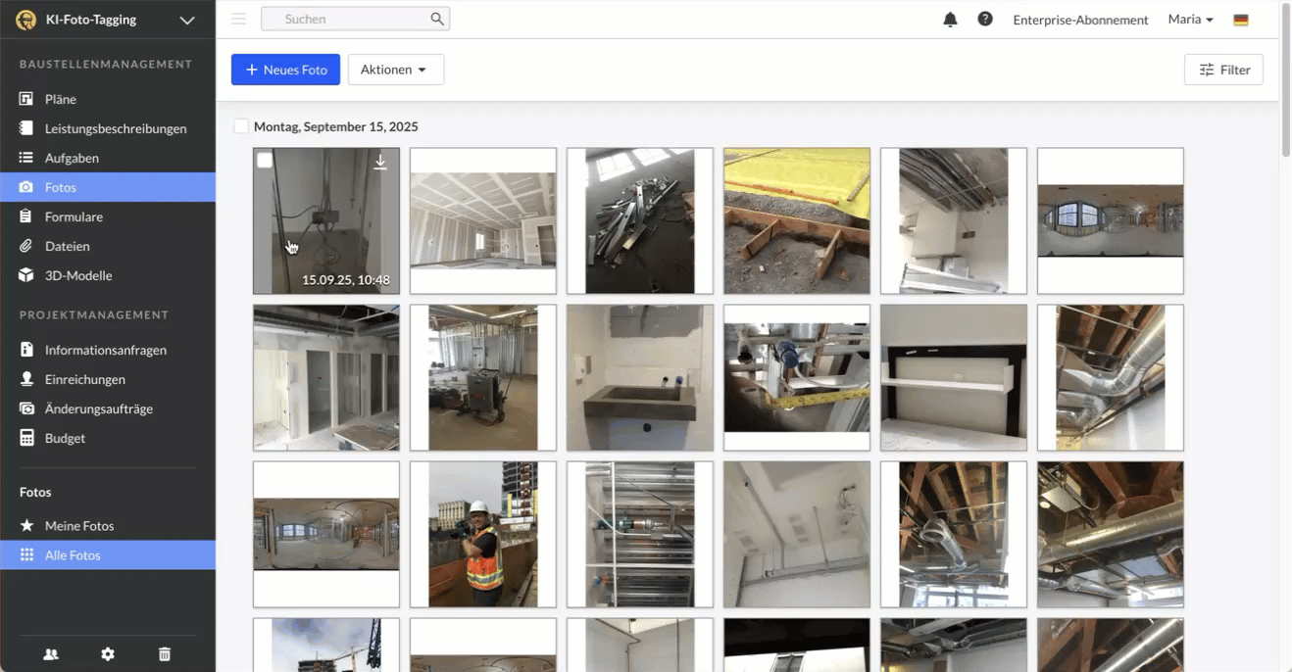The height and width of the screenshot is (672, 1292).
Task: Tick the checkbox on the first photo
Action: (265, 161)
